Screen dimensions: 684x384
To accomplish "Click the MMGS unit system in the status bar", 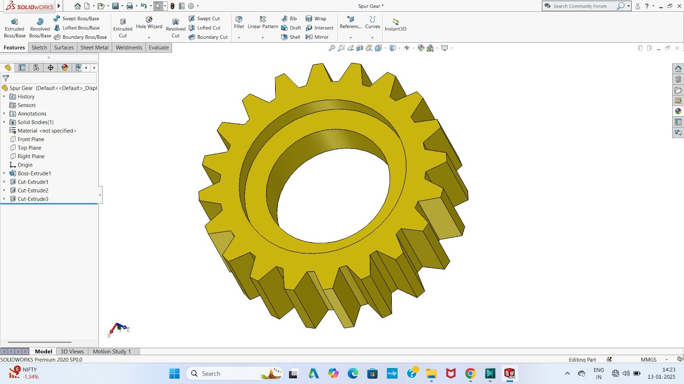I will pyautogui.click(x=649, y=359).
